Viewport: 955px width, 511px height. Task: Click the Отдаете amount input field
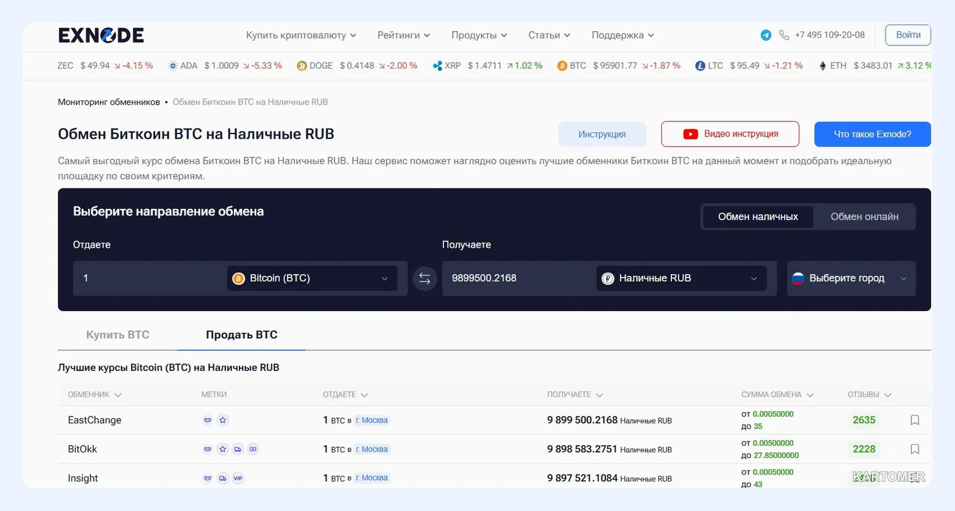[x=150, y=278]
